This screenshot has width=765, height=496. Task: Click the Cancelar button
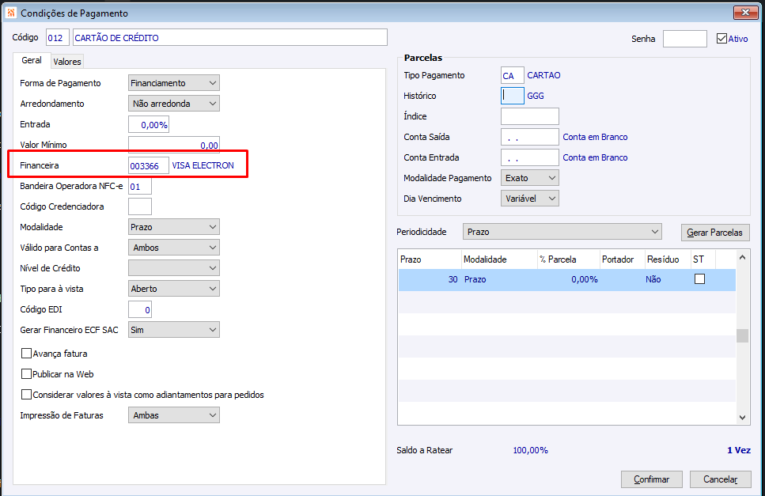[x=720, y=479]
